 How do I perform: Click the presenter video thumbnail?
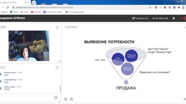29,46
